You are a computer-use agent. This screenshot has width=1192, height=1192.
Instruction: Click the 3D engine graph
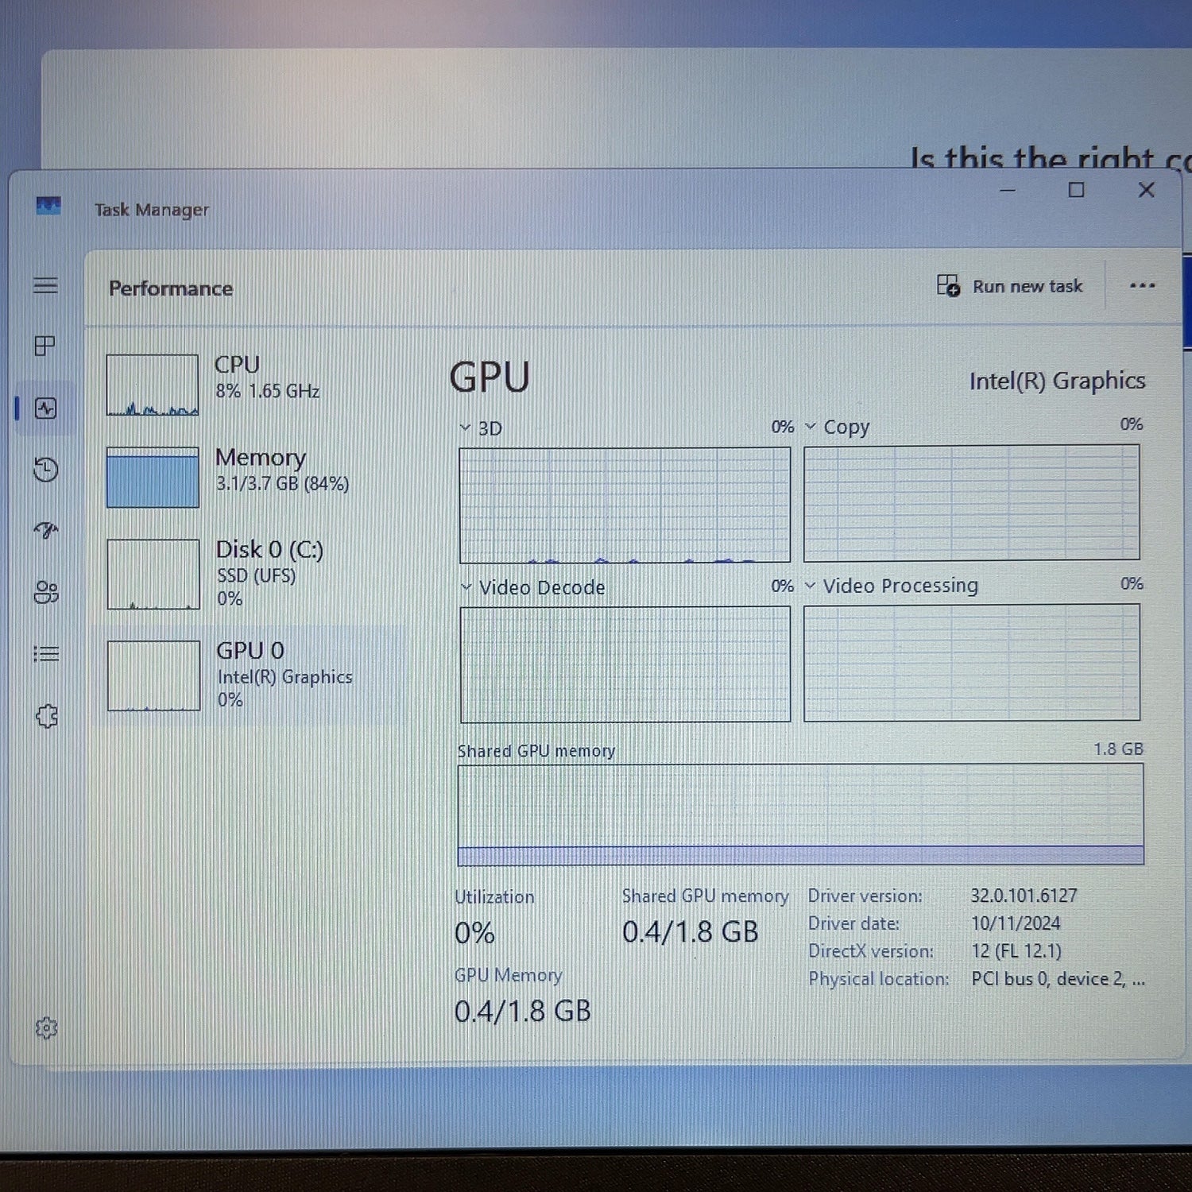[x=625, y=505]
